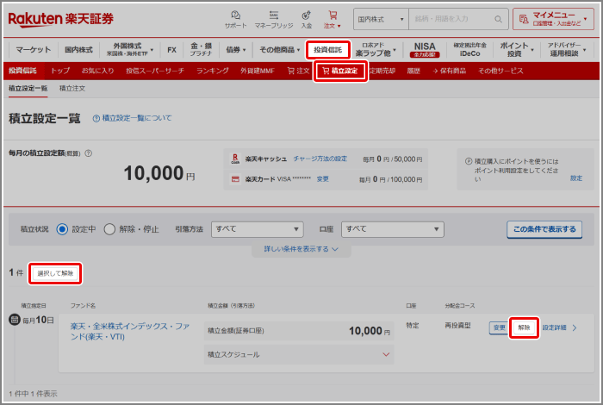Image resolution: width=603 pixels, height=405 pixels.
Task: Open the トップ submenu item
Action: tap(60, 71)
